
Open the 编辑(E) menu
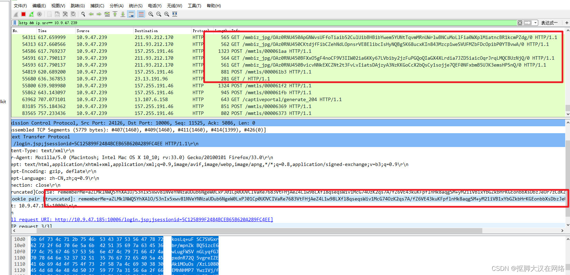tap(39, 6)
